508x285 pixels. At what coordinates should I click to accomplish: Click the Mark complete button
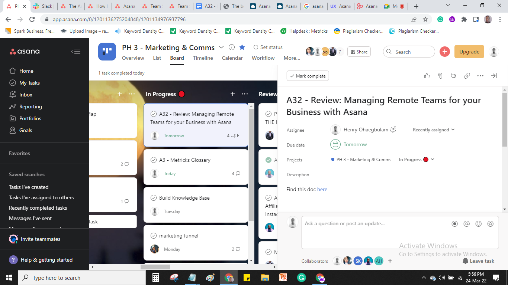[308, 76]
